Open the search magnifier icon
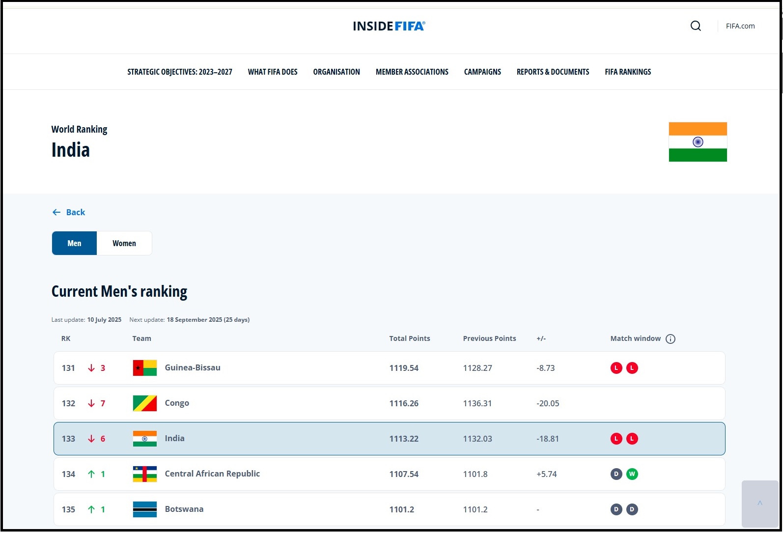The image size is (783, 533). [x=696, y=26]
